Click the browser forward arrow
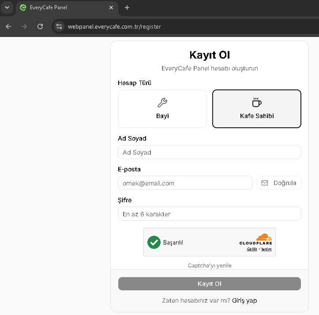 tap(24, 26)
